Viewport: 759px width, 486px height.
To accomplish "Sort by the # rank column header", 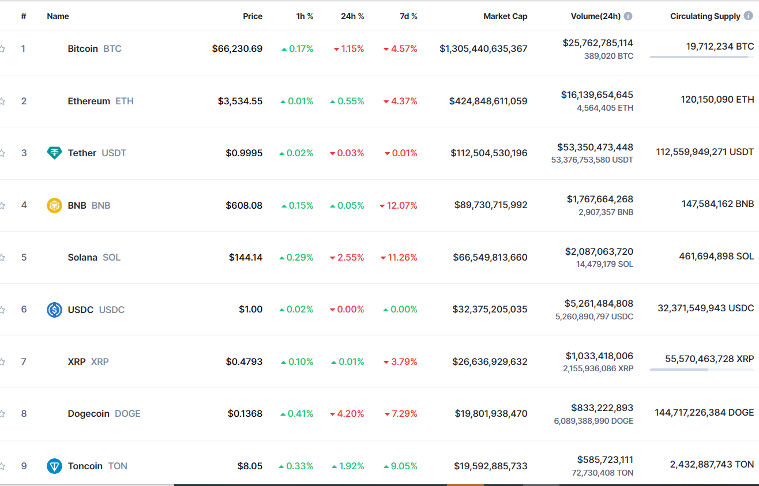I will [x=24, y=16].
